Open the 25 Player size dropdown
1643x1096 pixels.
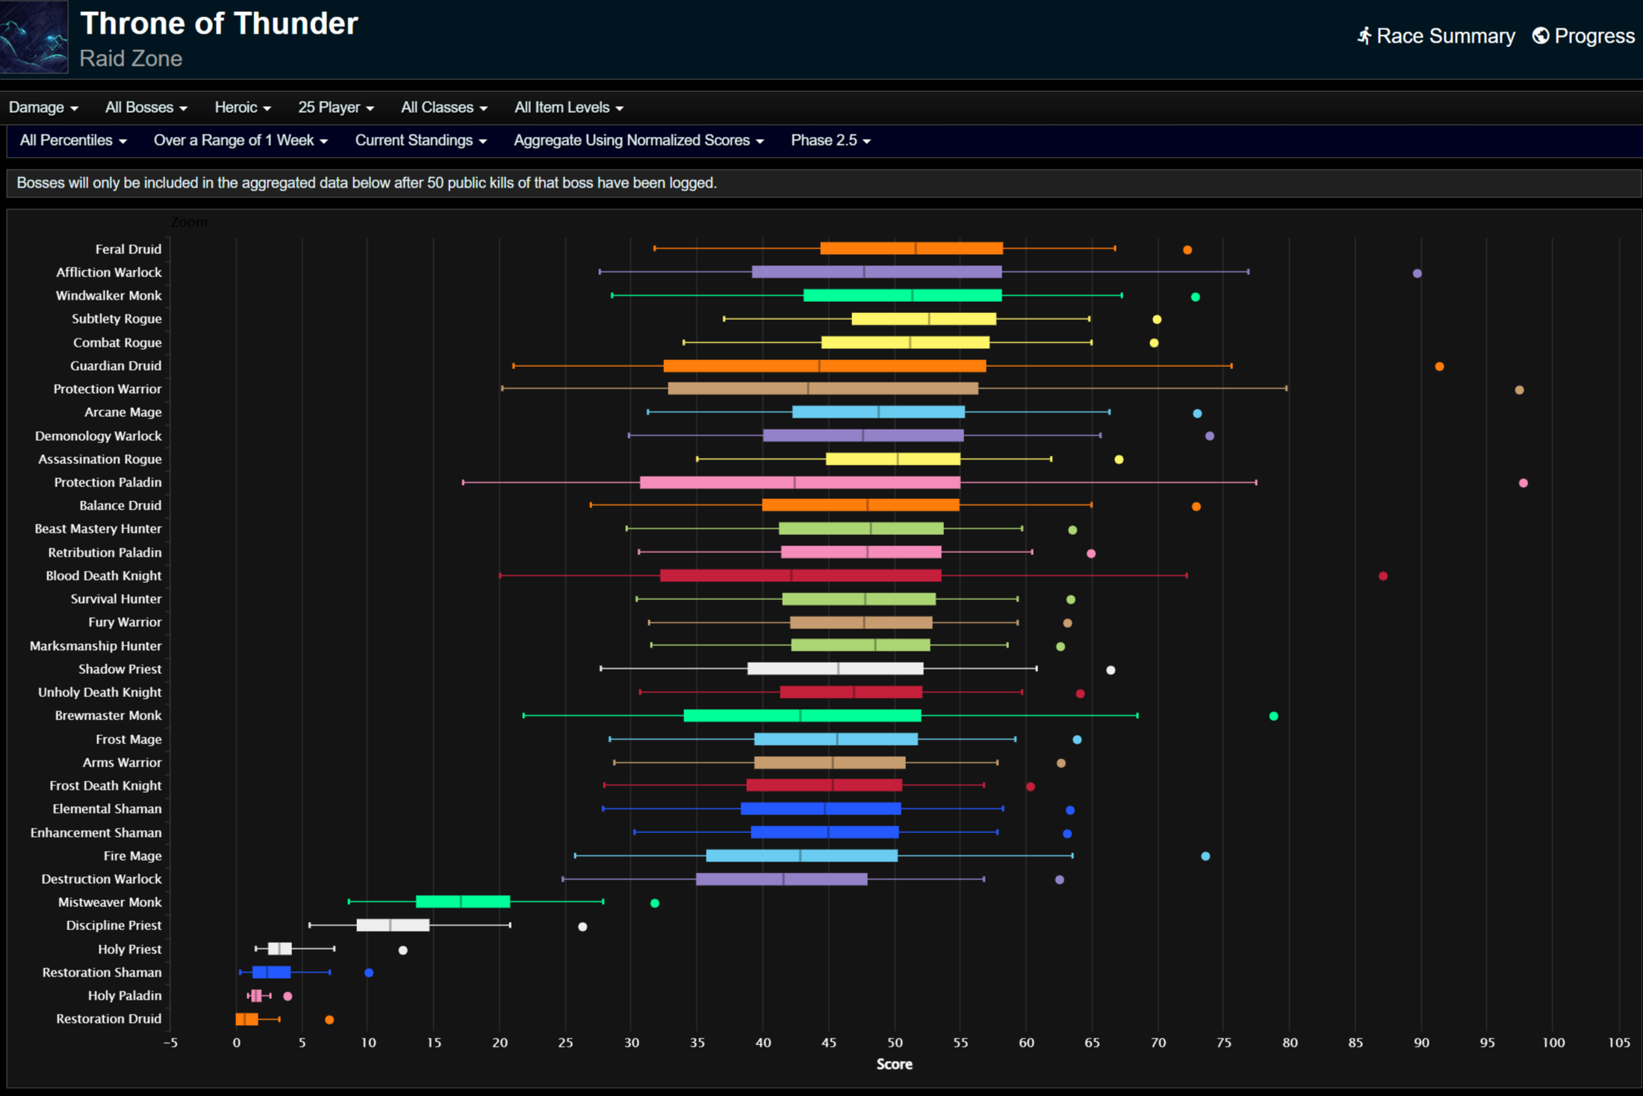click(x=335, y=108)
